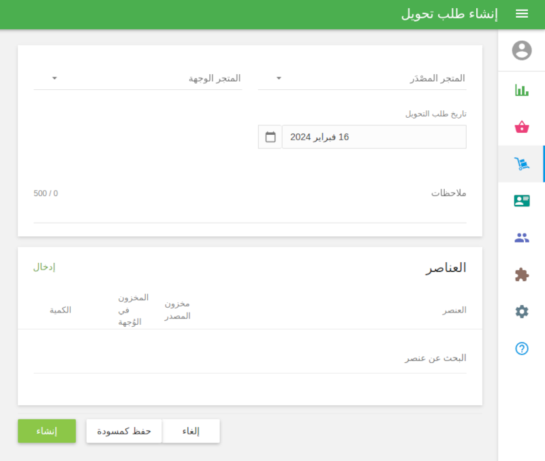Open the transfer request date picker
This screenshot has height=461, width=545.
coord(373,136)
